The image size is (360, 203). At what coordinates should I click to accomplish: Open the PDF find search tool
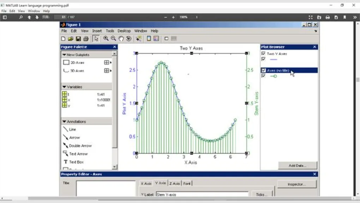point(21,17)
